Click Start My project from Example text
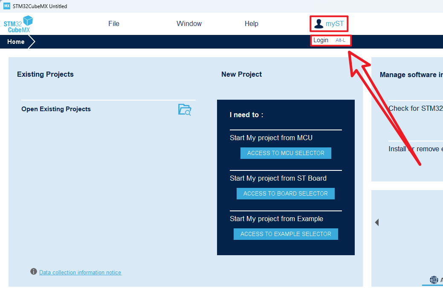443x288 pixels. (276, 219)
